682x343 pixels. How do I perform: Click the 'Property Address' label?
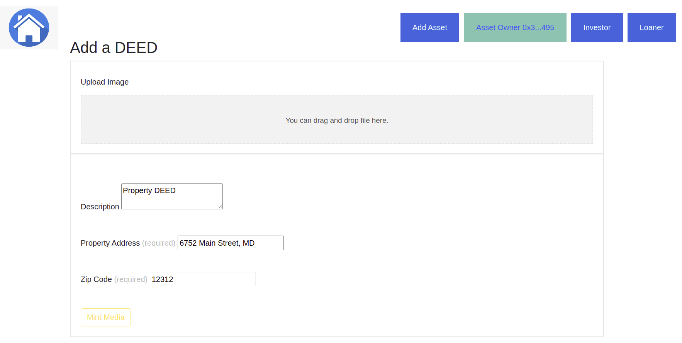tap(110, 243)
